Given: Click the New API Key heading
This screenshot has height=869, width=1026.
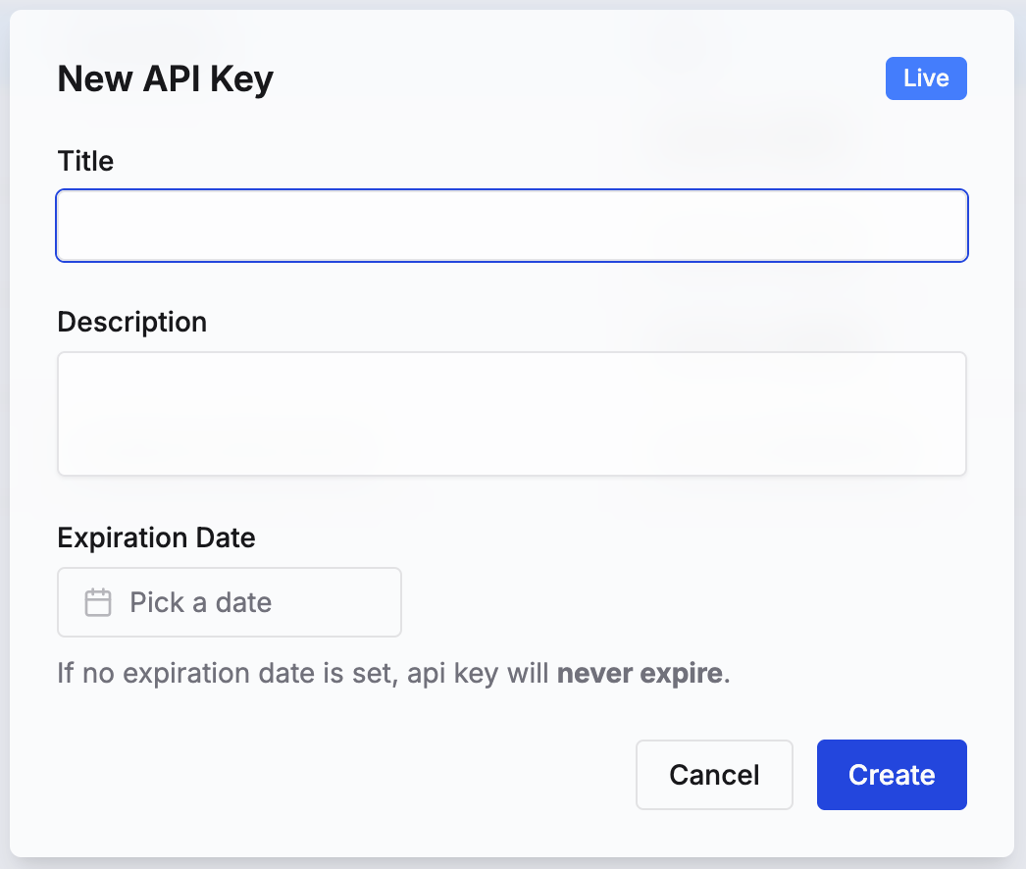Looking at the screenshot, I should point(165,78).
